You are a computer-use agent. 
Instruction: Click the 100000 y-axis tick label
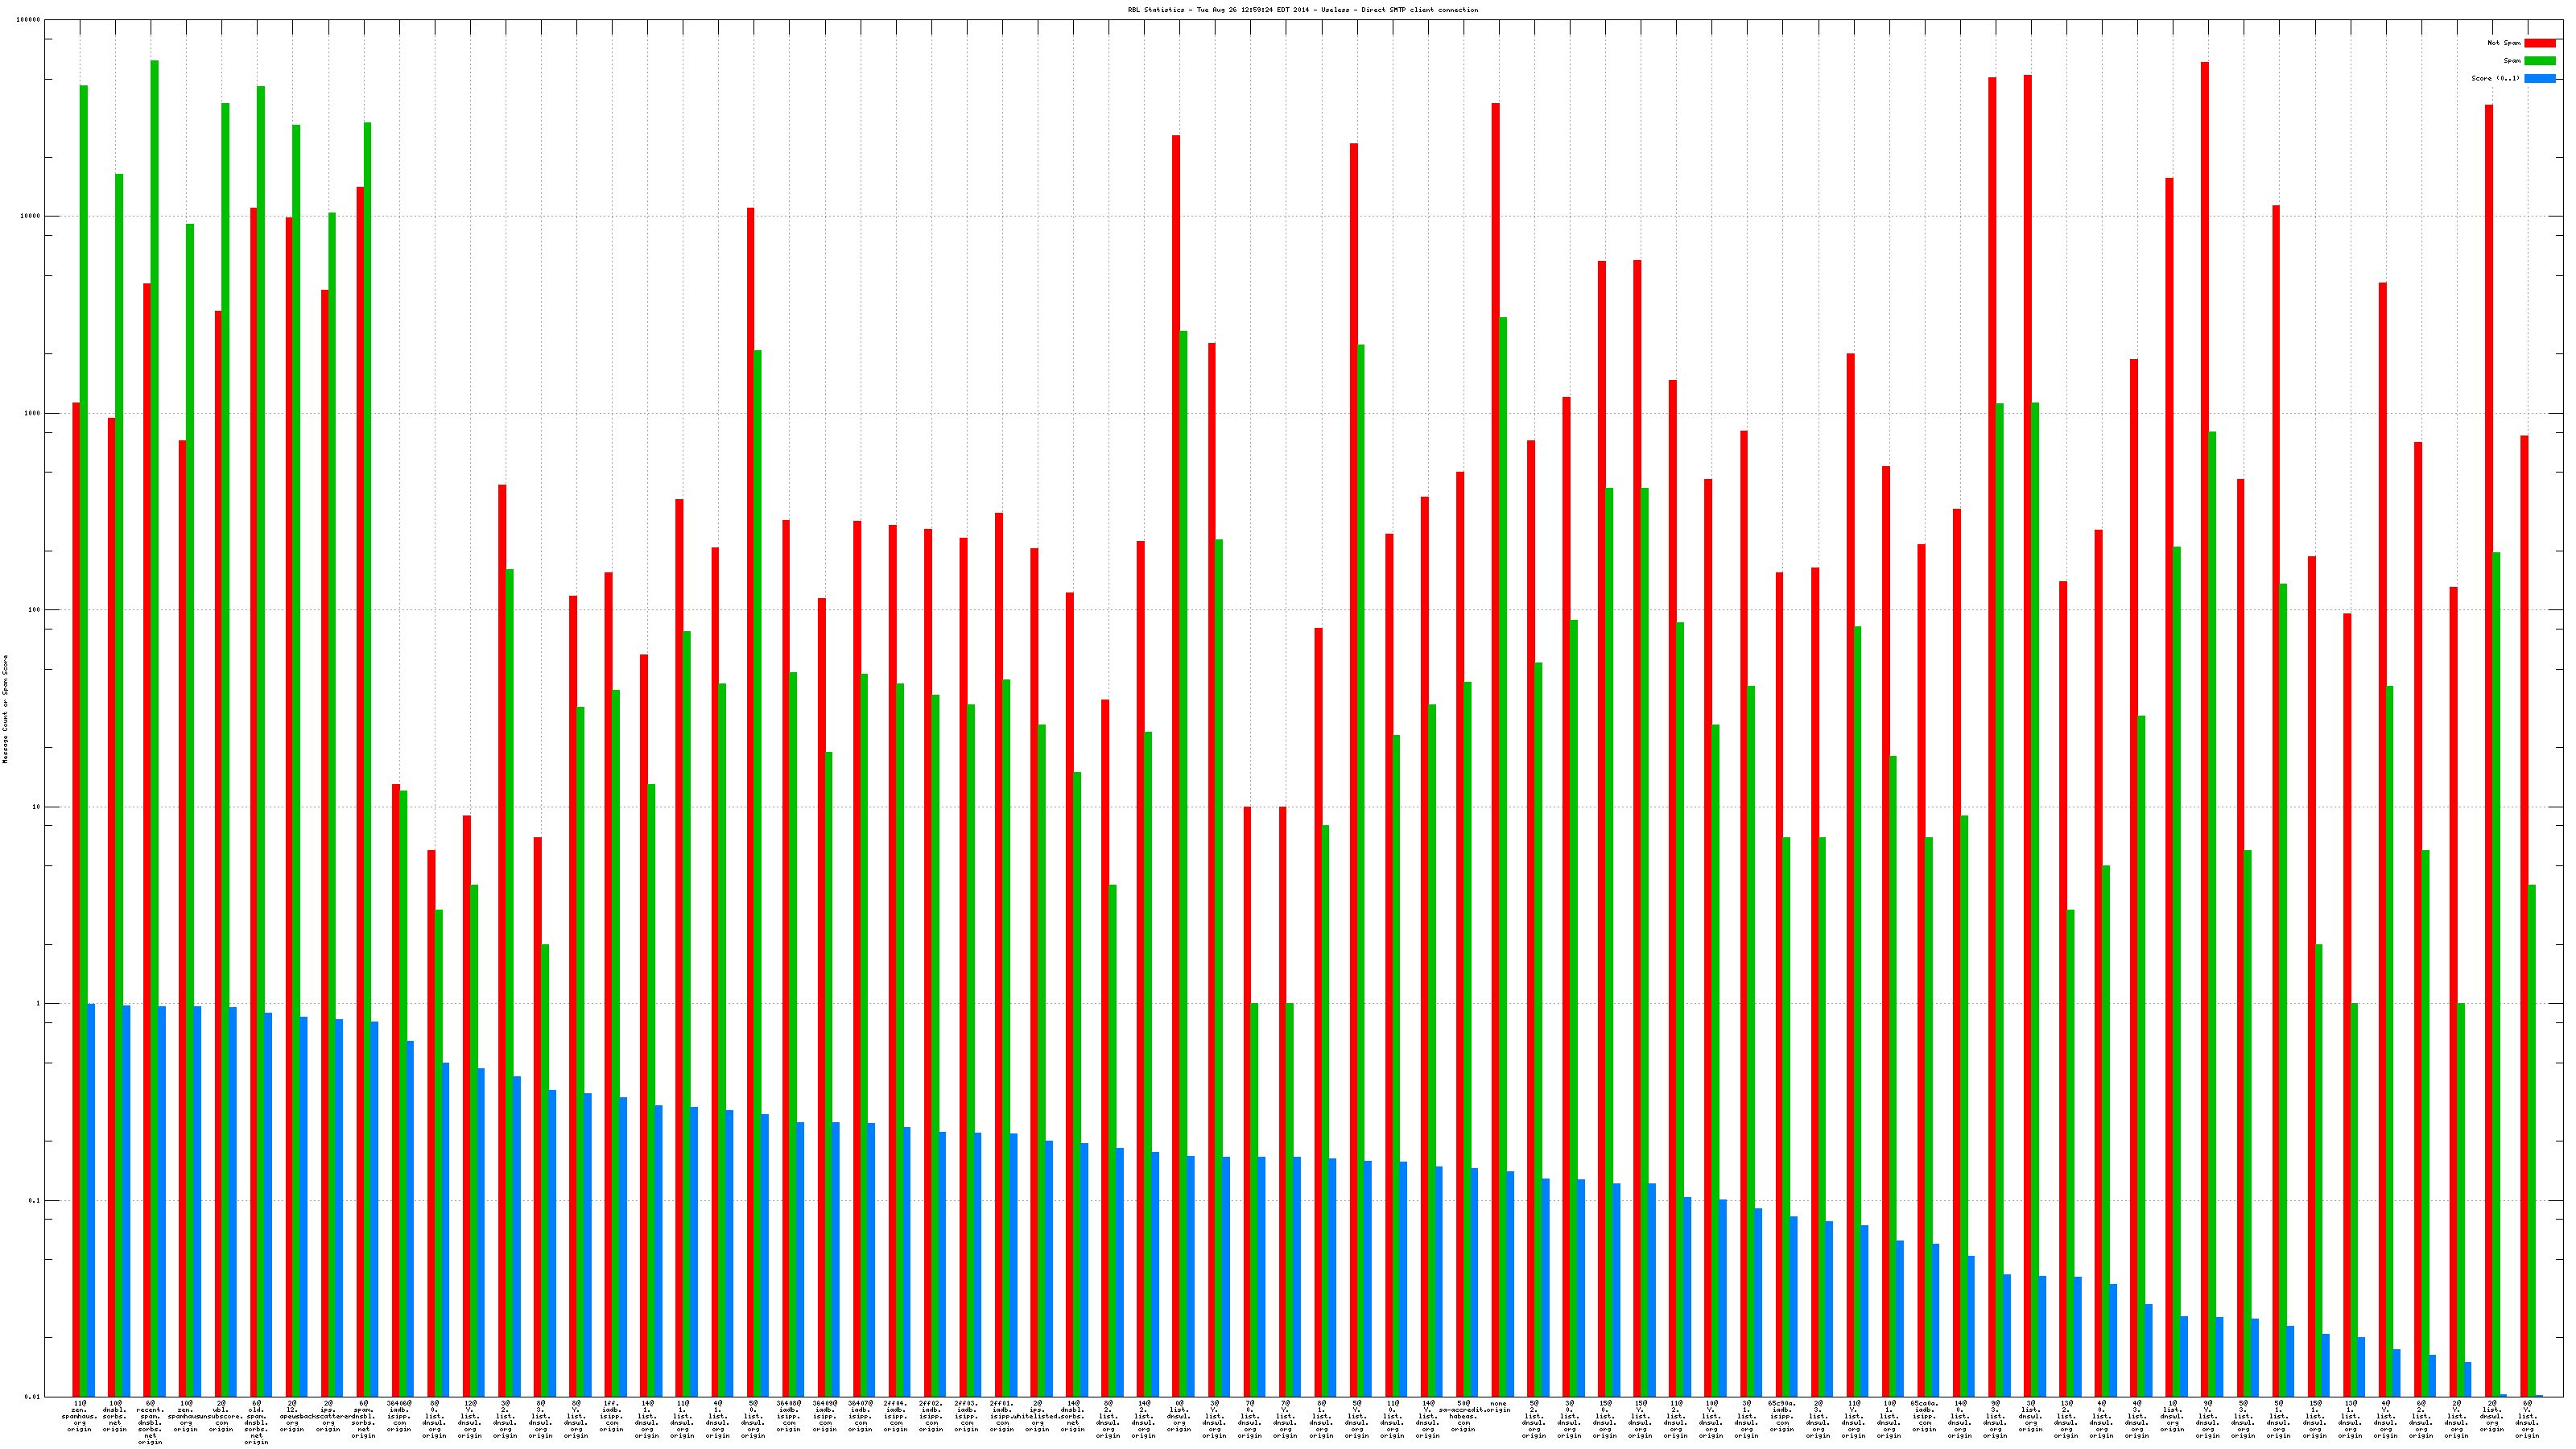29,20
